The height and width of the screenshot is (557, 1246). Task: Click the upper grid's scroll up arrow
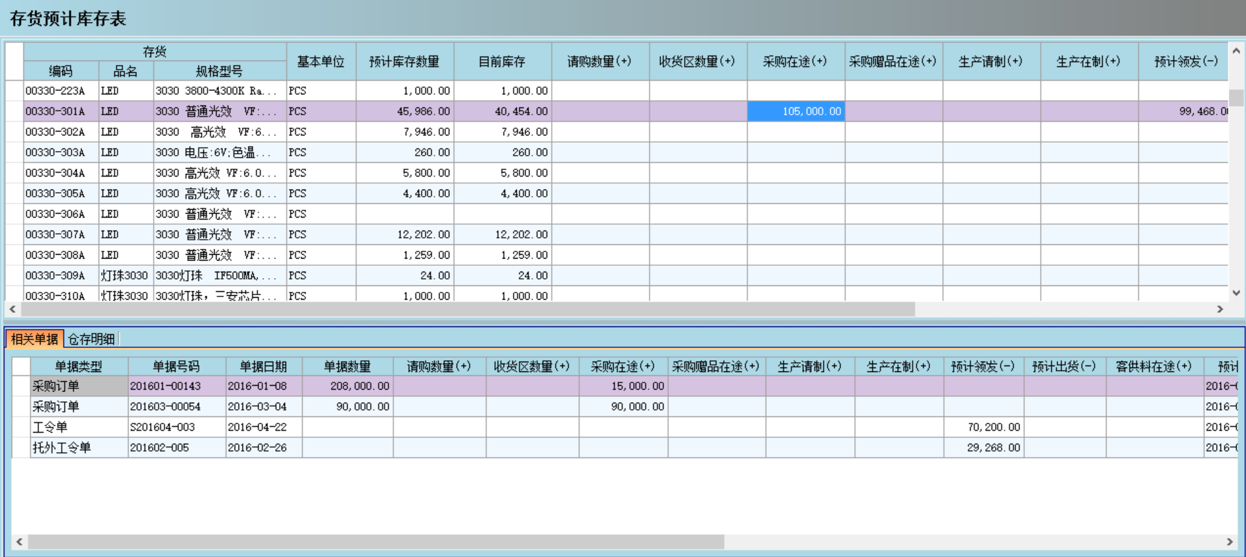(x=1236, y=51)
